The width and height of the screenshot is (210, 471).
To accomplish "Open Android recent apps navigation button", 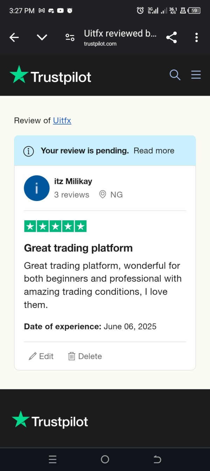I will click(52, 459).
